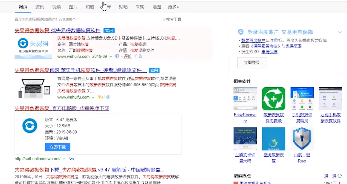Viewport: 347px width, 184px height.
Task: Click the 立即下载 button
Action: coord(57,147)
